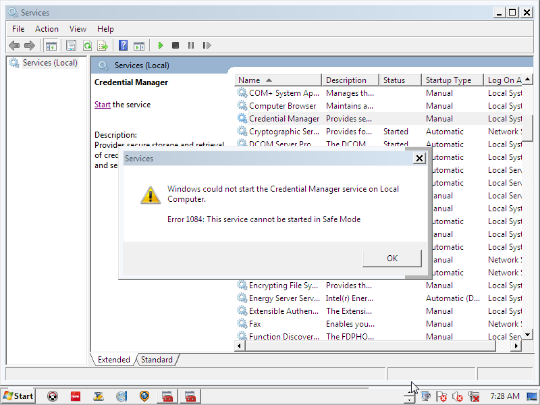Click the network disconnected tray icon
Viewport: 540px width, 405px height.
[x=474, y=396]
